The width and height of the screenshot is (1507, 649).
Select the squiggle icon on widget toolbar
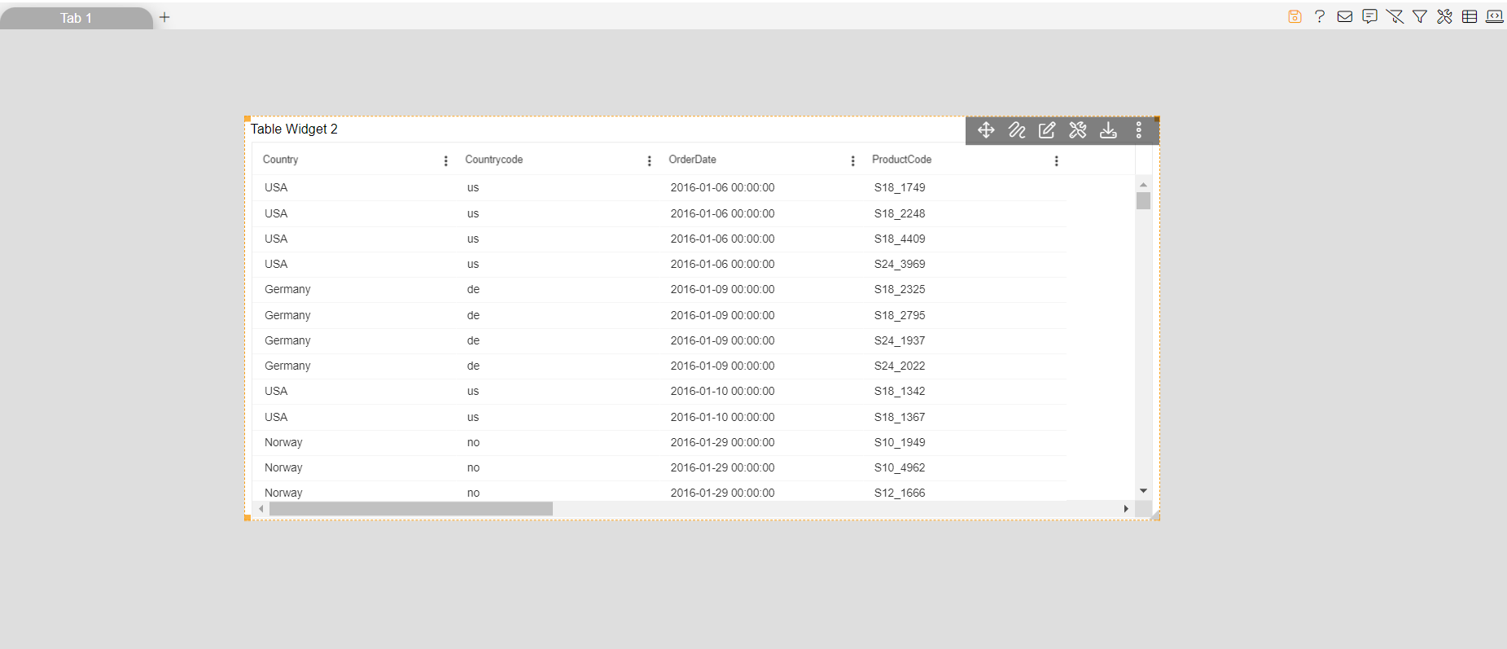point(1017,130)
